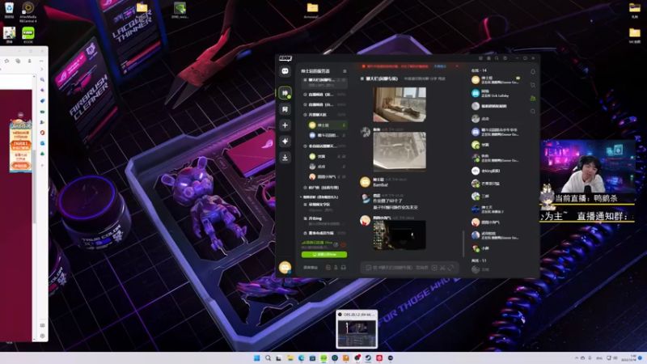This screenshot has width=647, height=364.
Task: Click the 'Bamba!' message text
Action: click(380, 185)
